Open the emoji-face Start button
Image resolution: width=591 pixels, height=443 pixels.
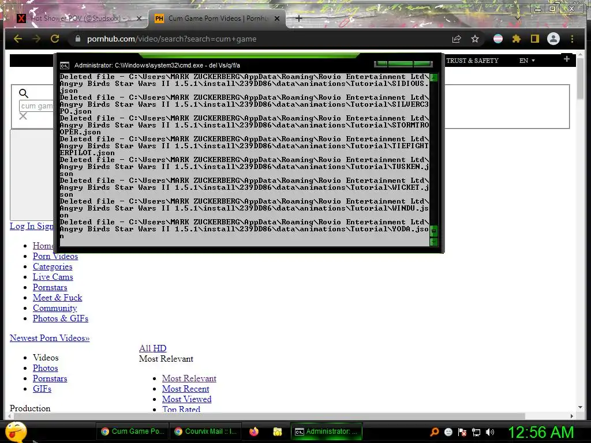pos(16,431)
